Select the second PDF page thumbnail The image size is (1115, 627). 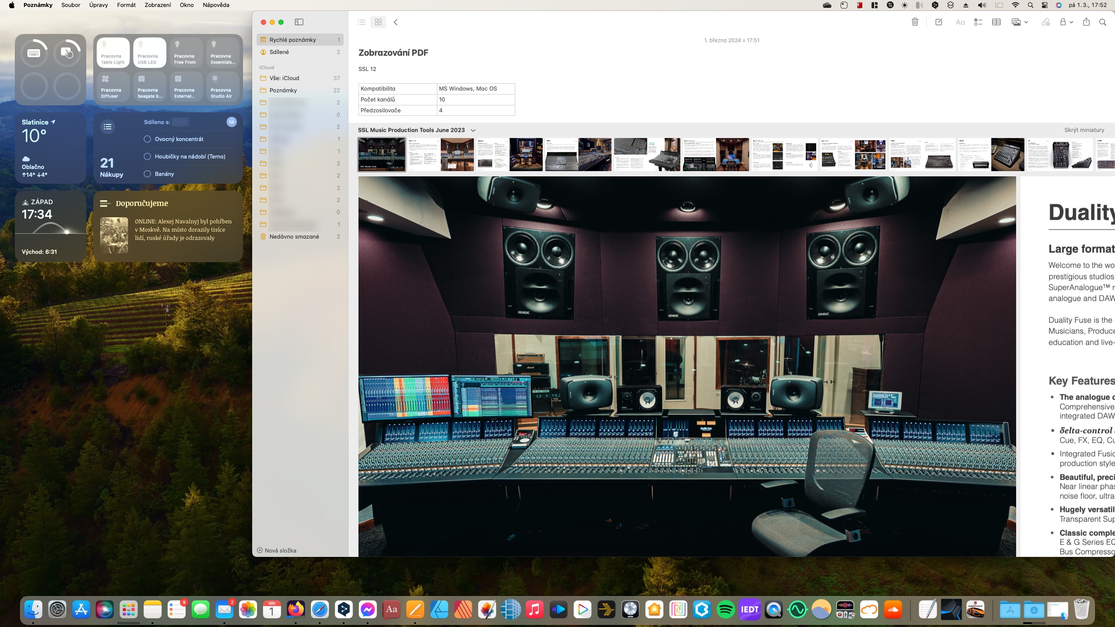(x=441, y=155)
